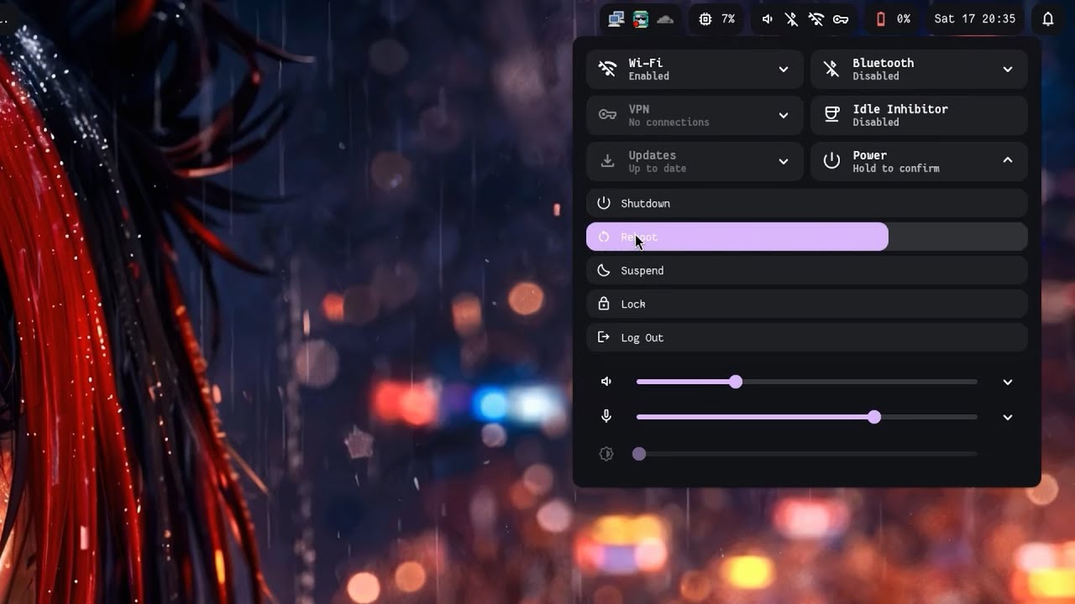Click the brightness icon beside the bottom slider
The width and height of the screenshot is (1075, 604).
coord(606,454)
